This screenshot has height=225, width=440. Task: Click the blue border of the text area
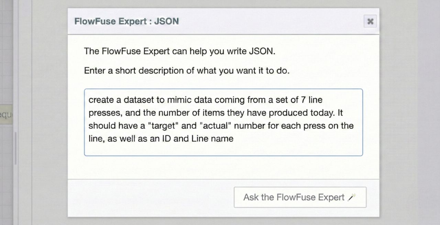223,89
